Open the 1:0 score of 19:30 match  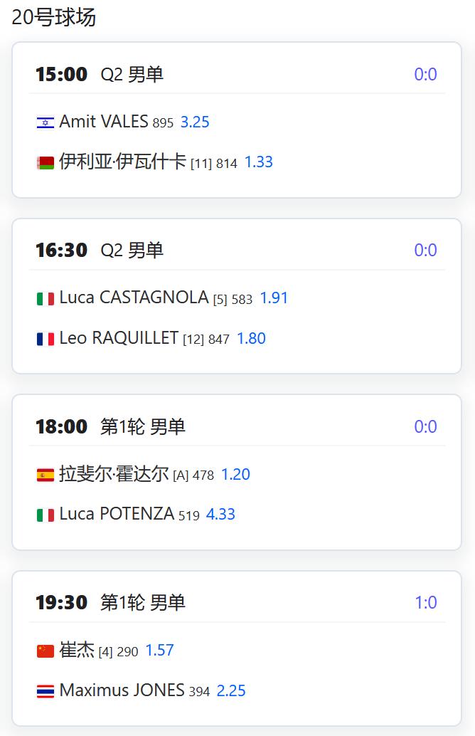click(x=426, y=602)
